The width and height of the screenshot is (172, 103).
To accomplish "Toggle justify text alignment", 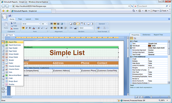I will [62, 28].
